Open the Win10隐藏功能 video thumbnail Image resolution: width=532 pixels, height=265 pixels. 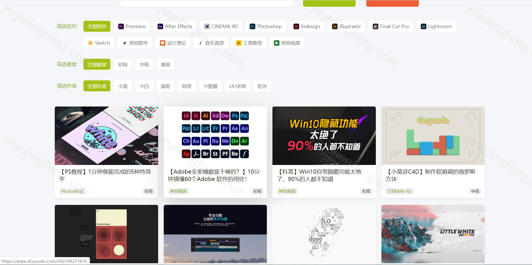coord(324,136)
